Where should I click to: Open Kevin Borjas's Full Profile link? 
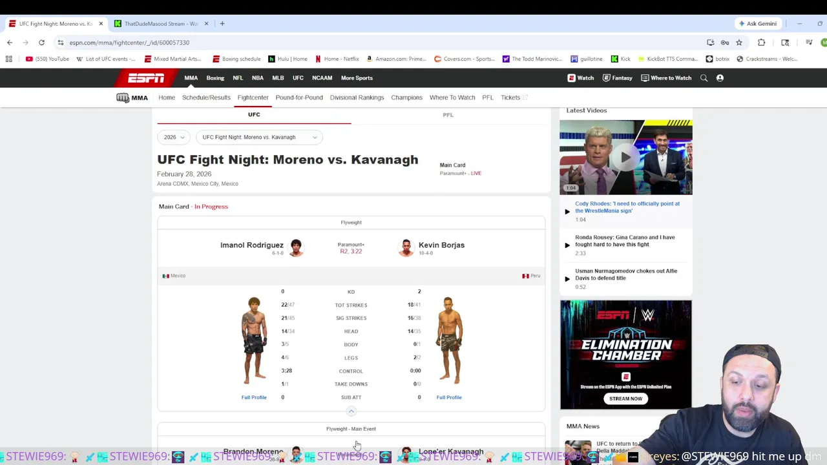[449, 398]
